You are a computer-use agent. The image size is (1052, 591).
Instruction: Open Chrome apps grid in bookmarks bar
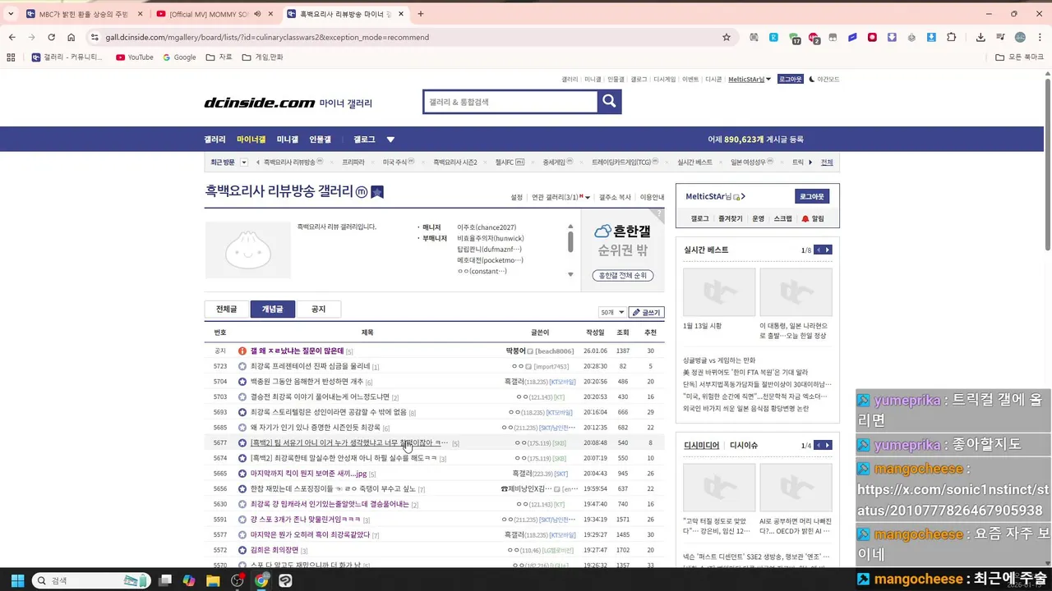[11, 57]
